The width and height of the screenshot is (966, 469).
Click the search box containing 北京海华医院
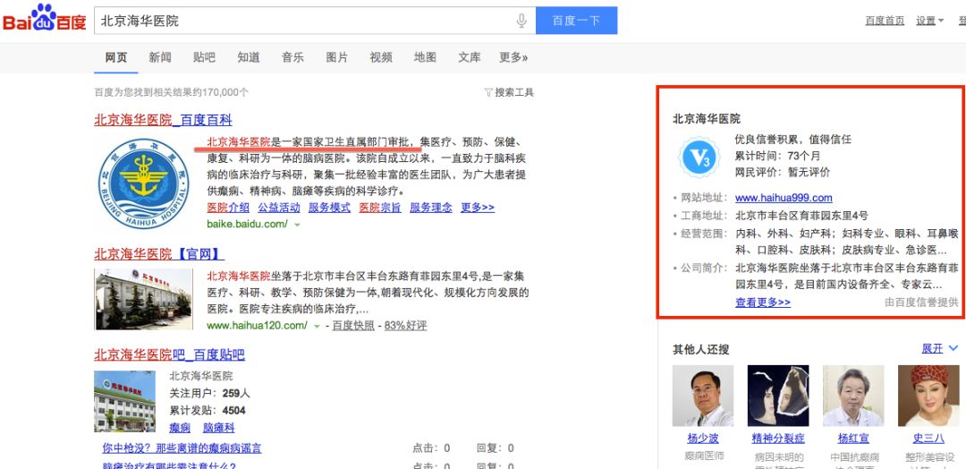[x=314, y=21]
